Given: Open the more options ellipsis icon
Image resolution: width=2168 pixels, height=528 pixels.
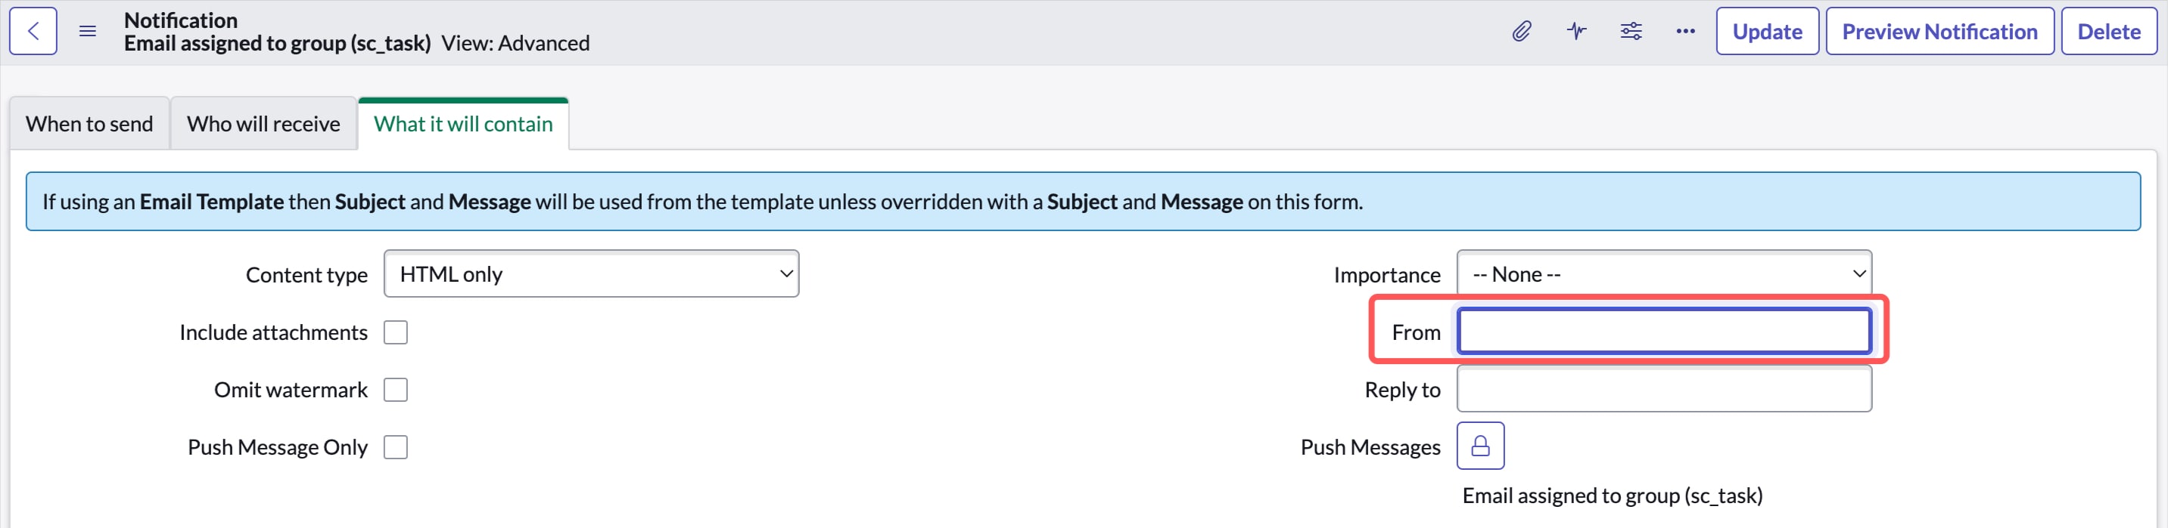Looking at the screenshot, I should point(1685,31).
